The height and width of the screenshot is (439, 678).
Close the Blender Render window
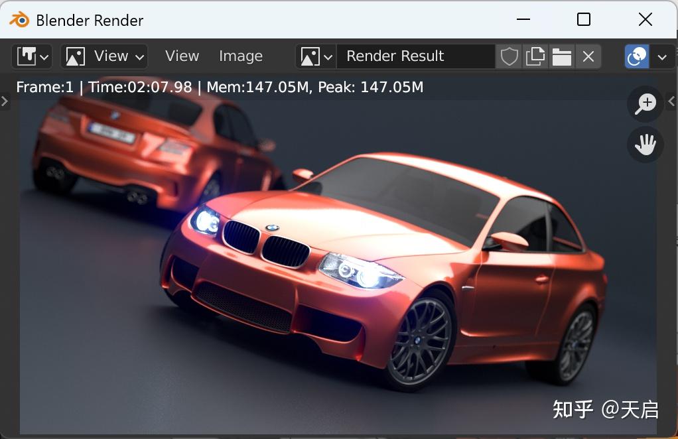point(645,19)
